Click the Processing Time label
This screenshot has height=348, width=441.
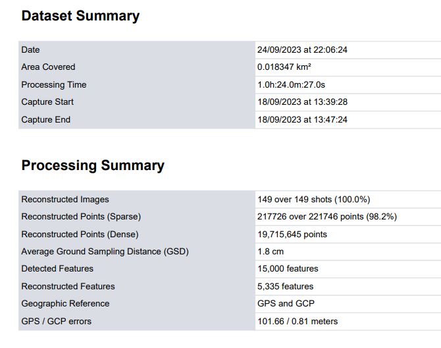click(x=54, y=85)
